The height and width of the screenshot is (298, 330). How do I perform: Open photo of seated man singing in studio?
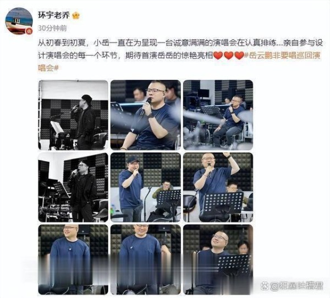[218, 115]
